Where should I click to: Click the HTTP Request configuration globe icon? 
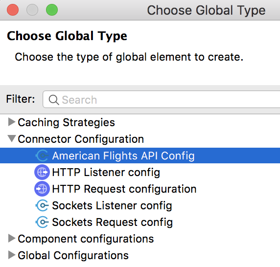point(42,189)
